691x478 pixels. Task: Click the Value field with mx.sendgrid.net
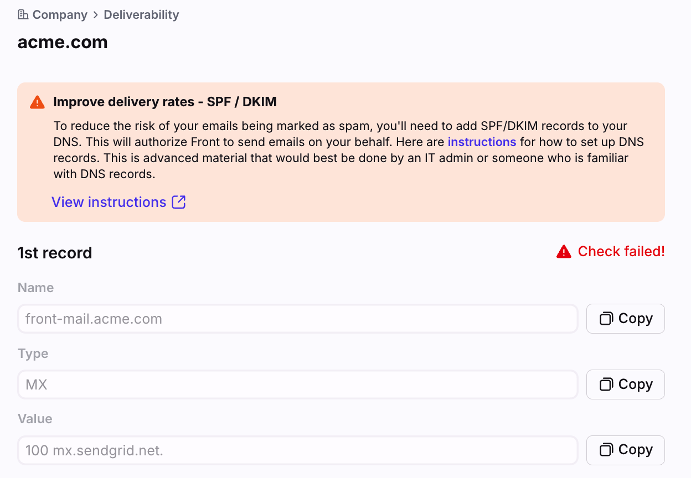click(298, 450)
